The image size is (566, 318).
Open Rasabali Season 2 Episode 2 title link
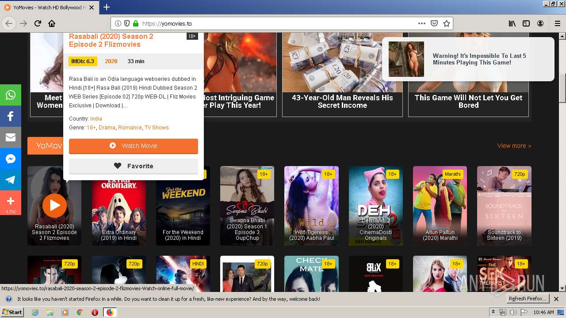click(111, 40)
